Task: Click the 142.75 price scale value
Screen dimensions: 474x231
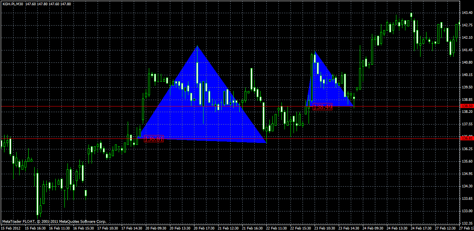Action: [467, 25]
